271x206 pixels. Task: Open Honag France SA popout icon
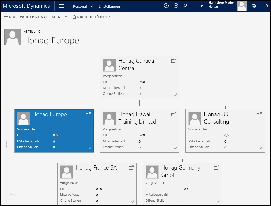[131, 168]
